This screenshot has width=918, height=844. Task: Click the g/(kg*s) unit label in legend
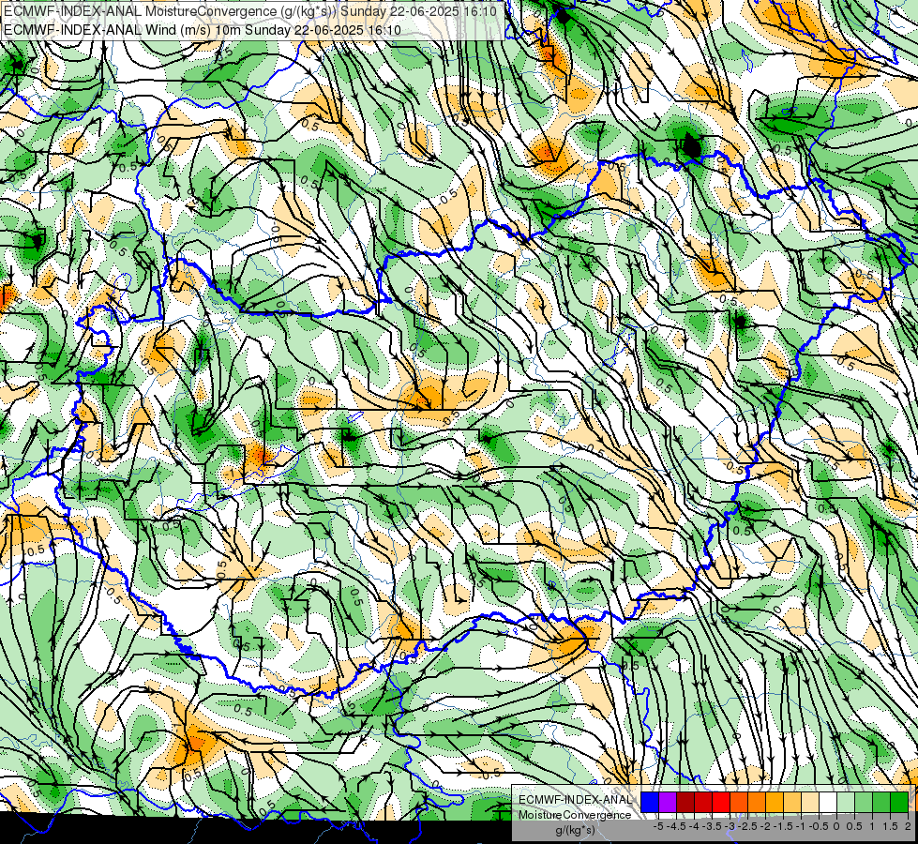(575, 831)
